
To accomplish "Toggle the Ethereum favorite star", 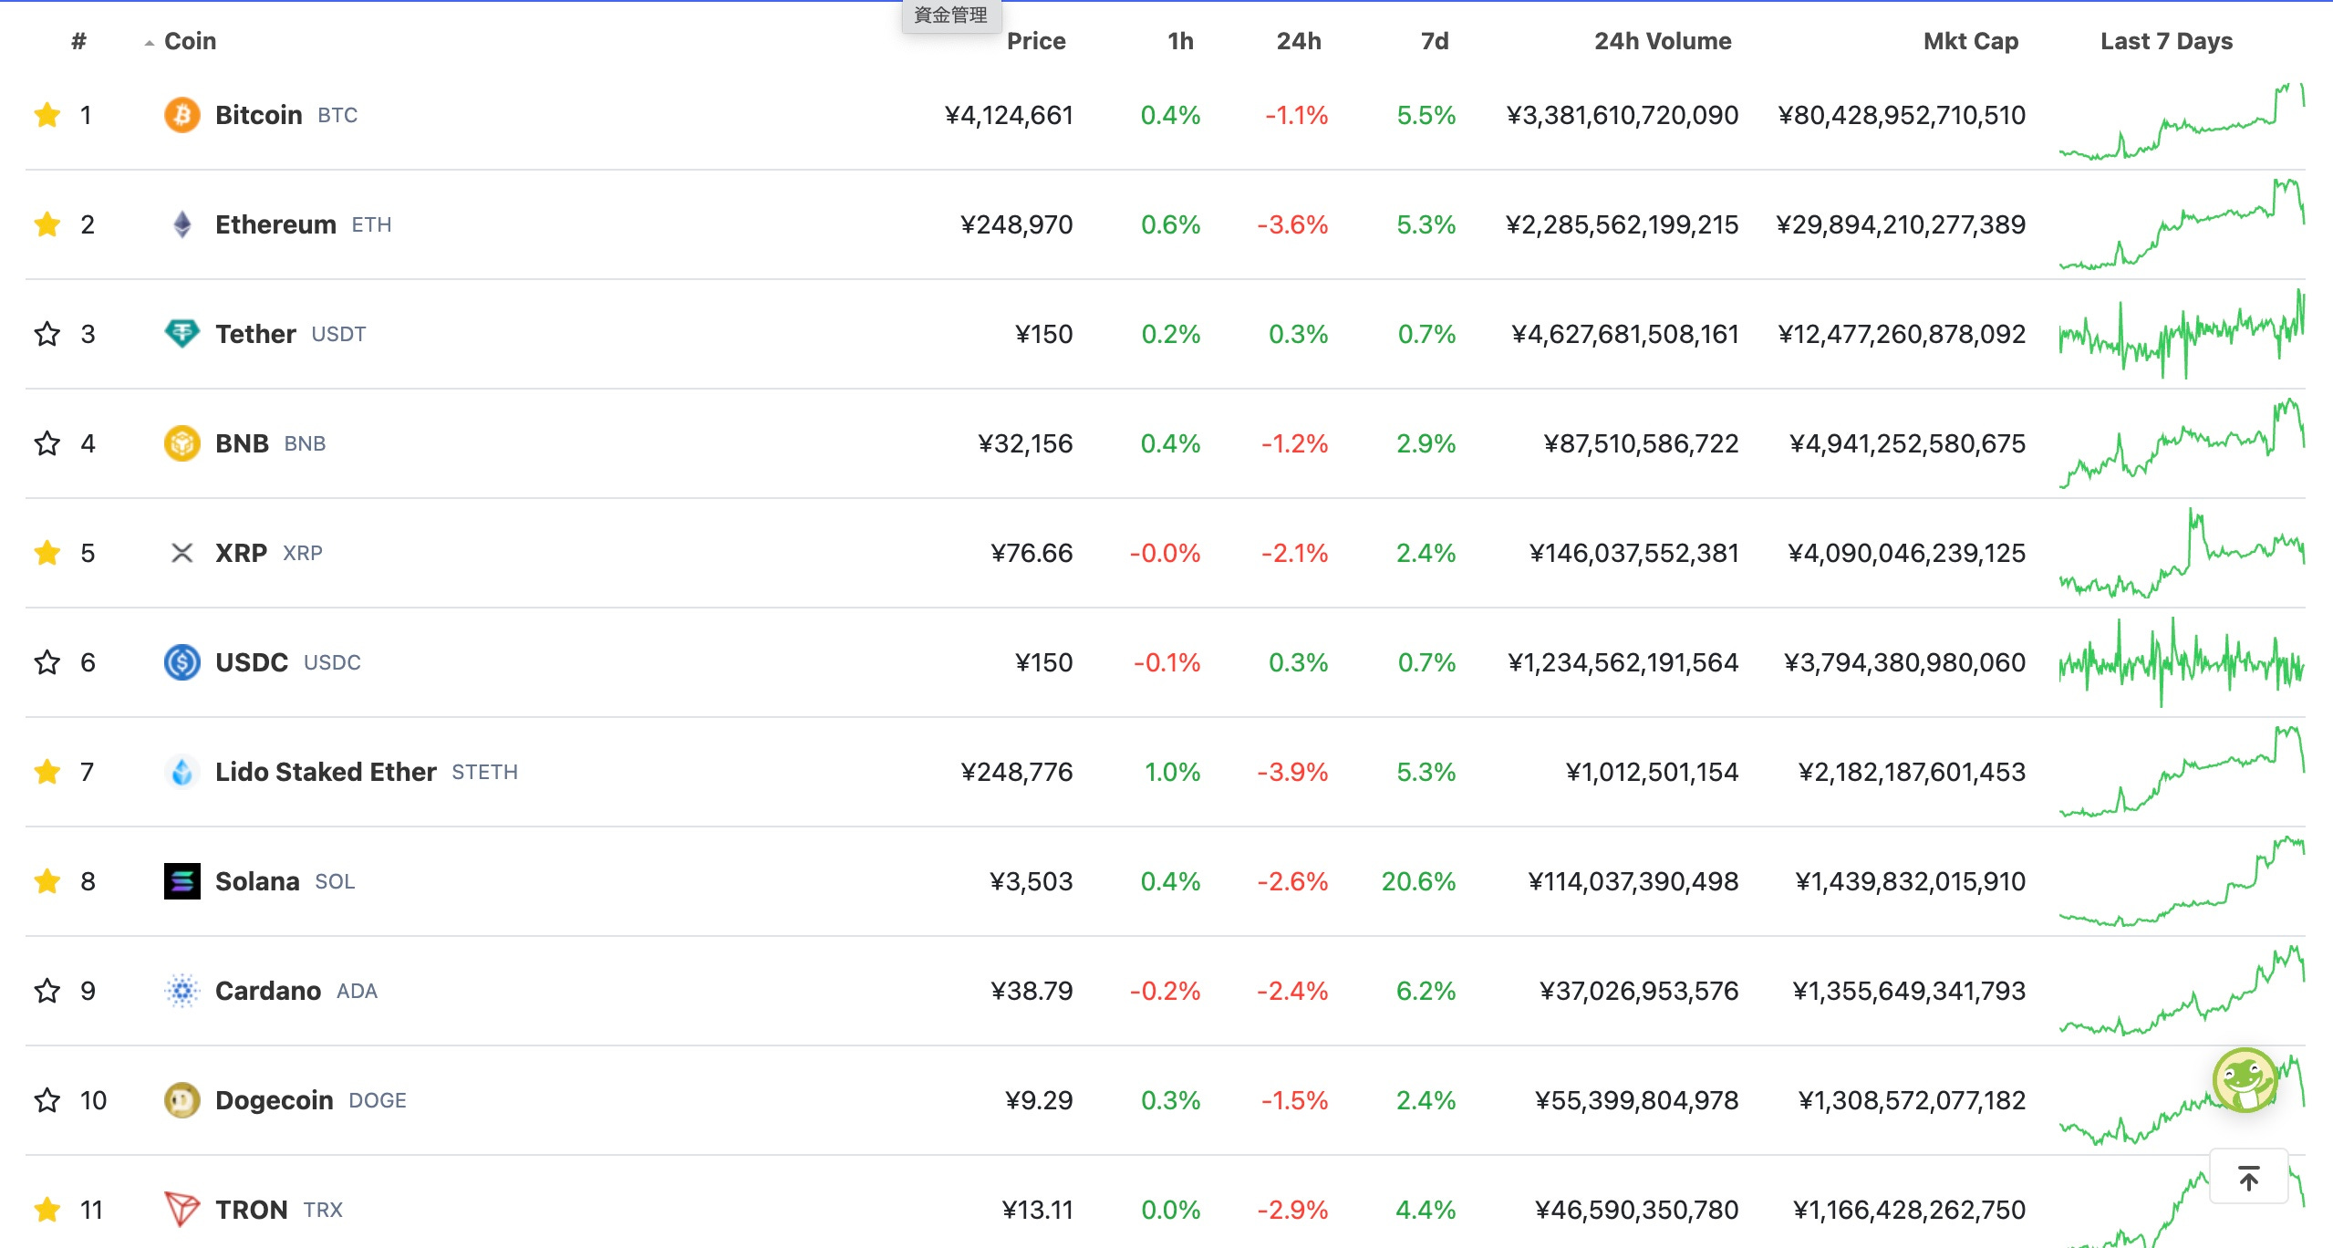I will coord(47,224).
